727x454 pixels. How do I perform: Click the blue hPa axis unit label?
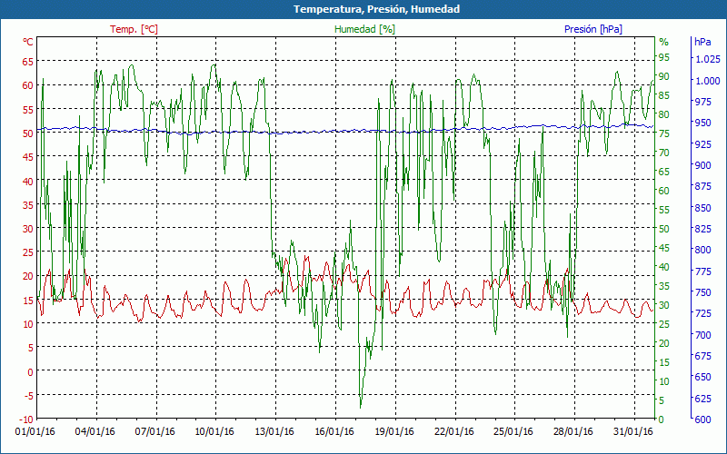(x=702, y=42)
